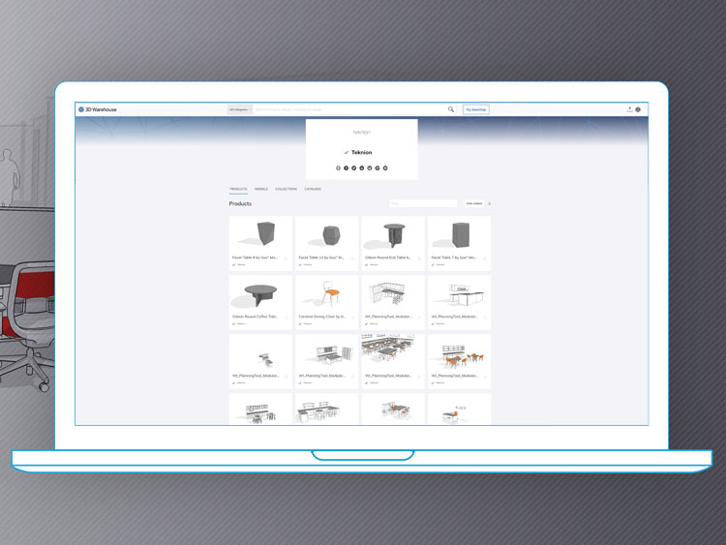The image size is (726, 545).
Task: Switch to the Models tab
Action: (261, 189)
